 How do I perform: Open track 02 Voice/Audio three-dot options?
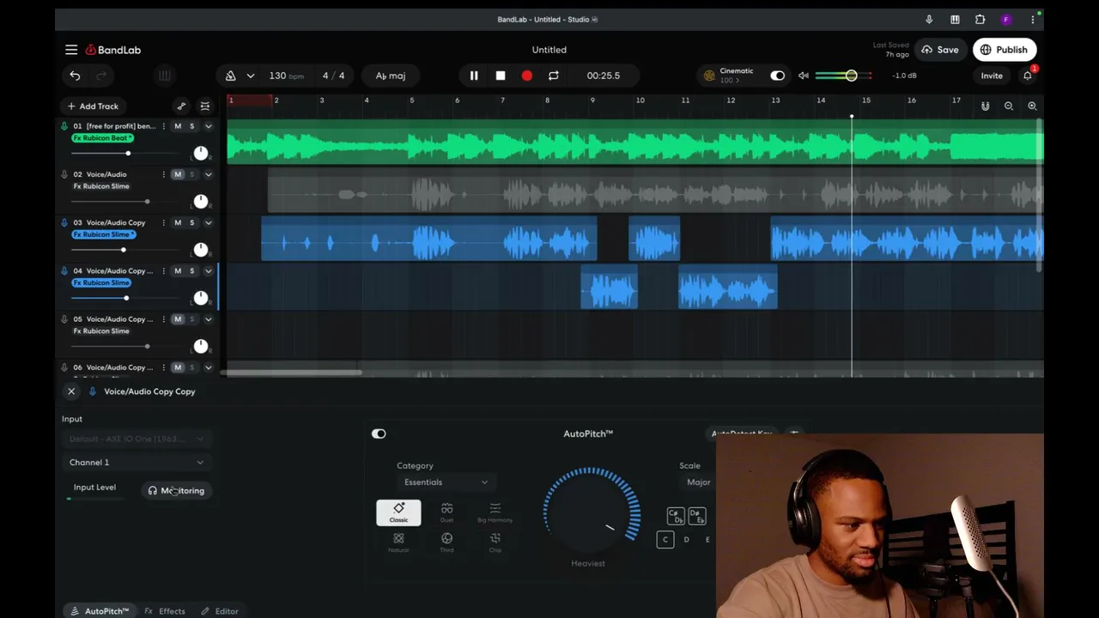click(x=164, y=174)
